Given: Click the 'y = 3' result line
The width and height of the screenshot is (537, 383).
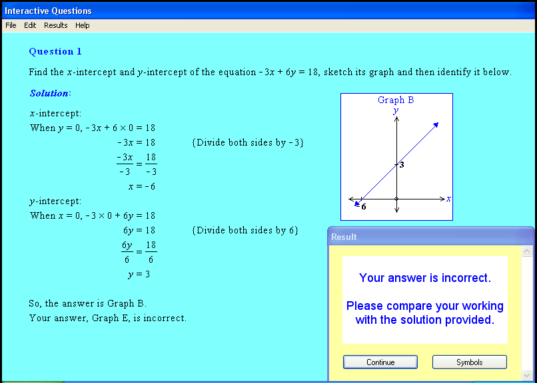Looking at the screenshot, I should (x=139, y=275).
